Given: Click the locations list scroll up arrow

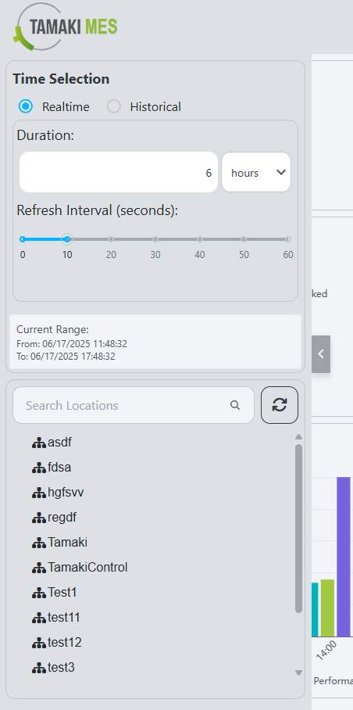Looking at the screenshot, I should (298, 437).
